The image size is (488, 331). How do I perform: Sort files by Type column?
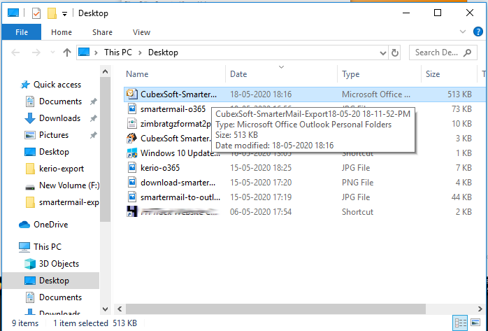351,74
